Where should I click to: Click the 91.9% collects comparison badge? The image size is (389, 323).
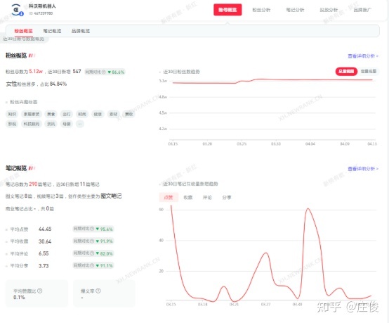93,241
